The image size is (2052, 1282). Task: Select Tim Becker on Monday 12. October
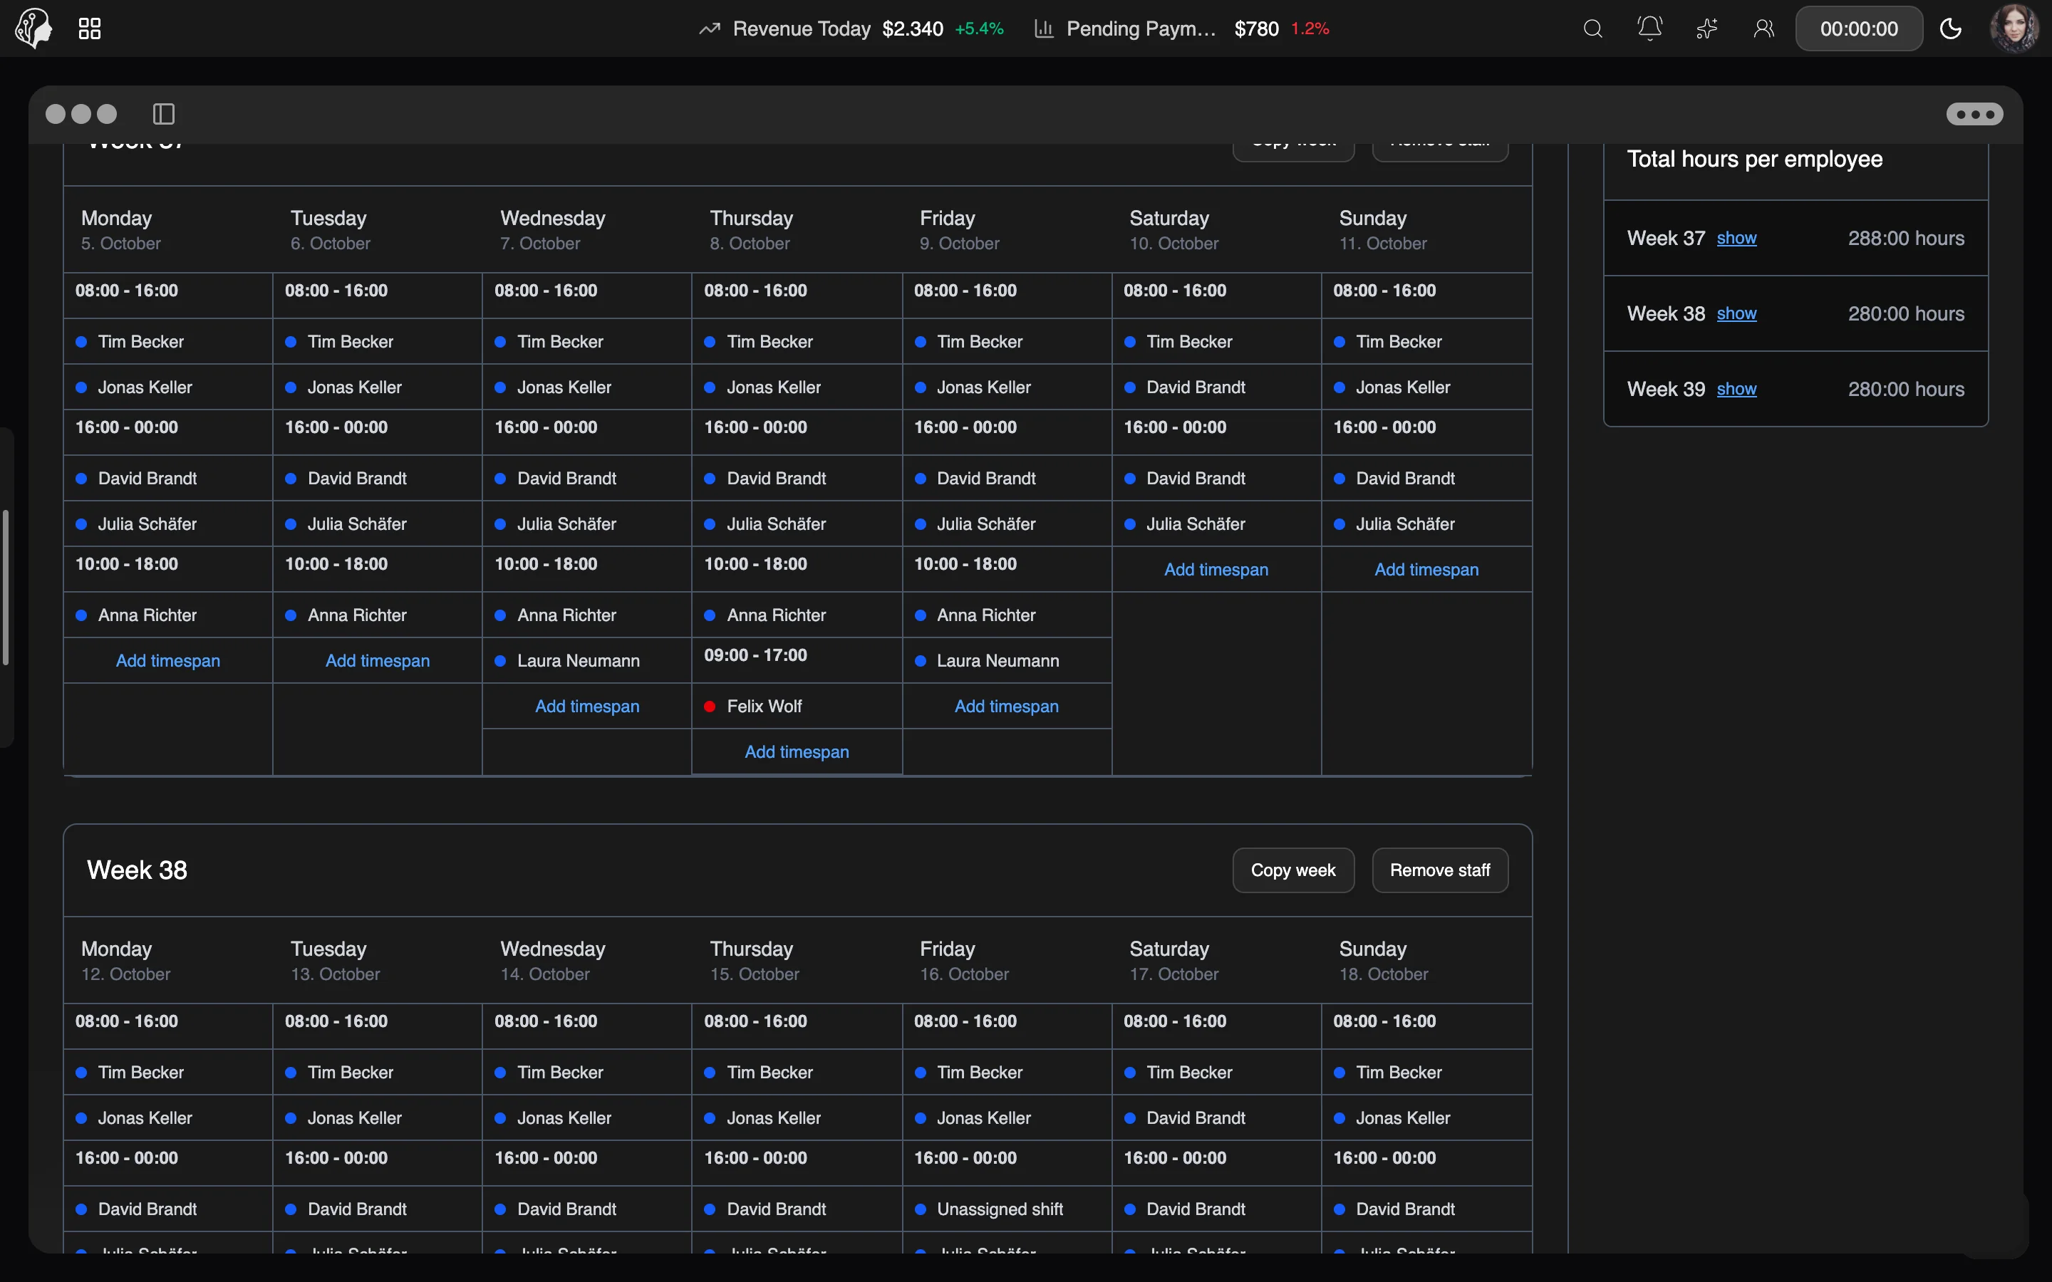tap(168, 1073)
